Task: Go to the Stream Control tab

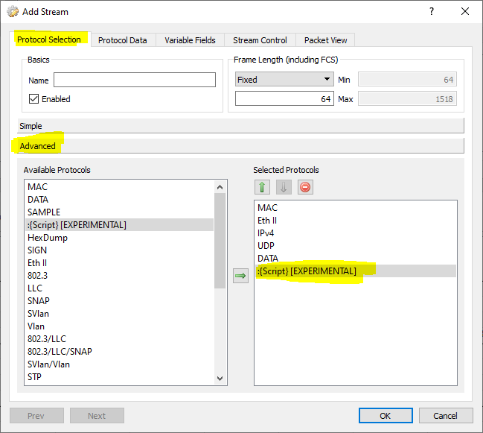Action: pyautogui.click(x=260, y=40)
